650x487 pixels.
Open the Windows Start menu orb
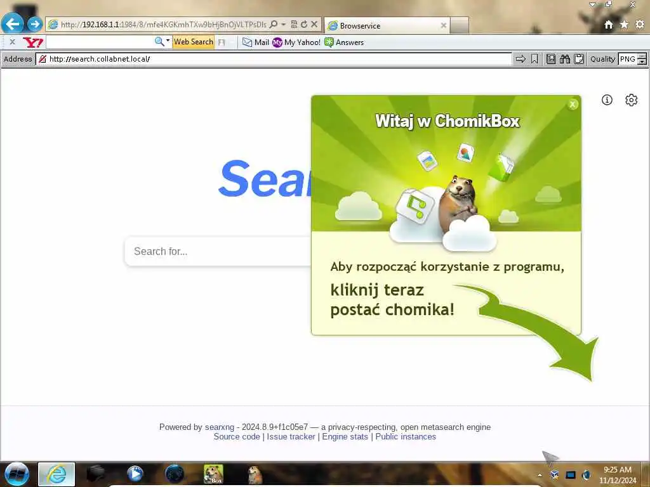pyautogui.click(x=17, y=474)
